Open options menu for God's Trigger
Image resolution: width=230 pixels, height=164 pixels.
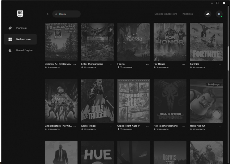tap(111, 126)
